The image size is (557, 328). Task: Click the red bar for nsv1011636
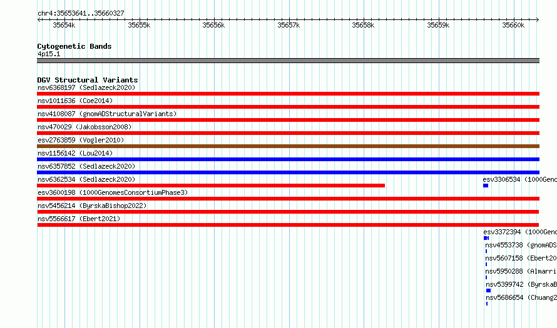point(288,107)
